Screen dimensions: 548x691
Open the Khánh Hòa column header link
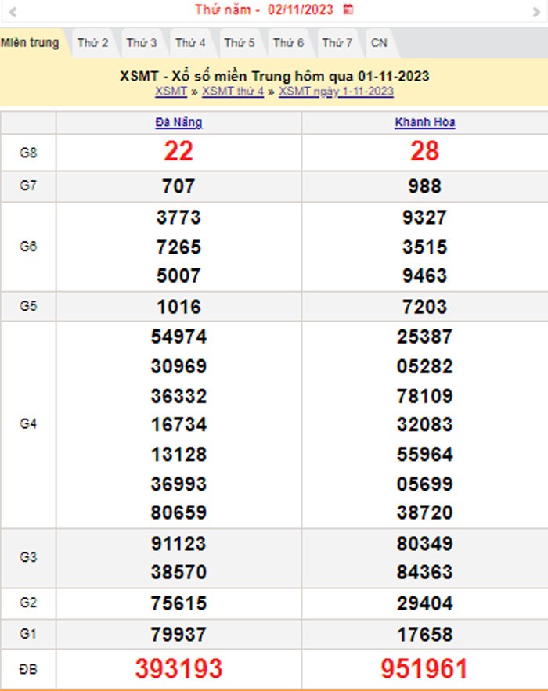click(x=424, y=123)
